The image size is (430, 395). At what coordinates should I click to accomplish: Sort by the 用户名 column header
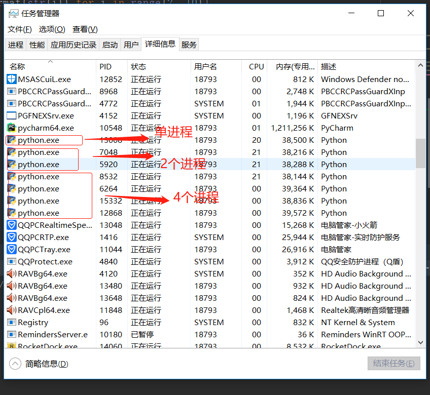coord(216,66)
